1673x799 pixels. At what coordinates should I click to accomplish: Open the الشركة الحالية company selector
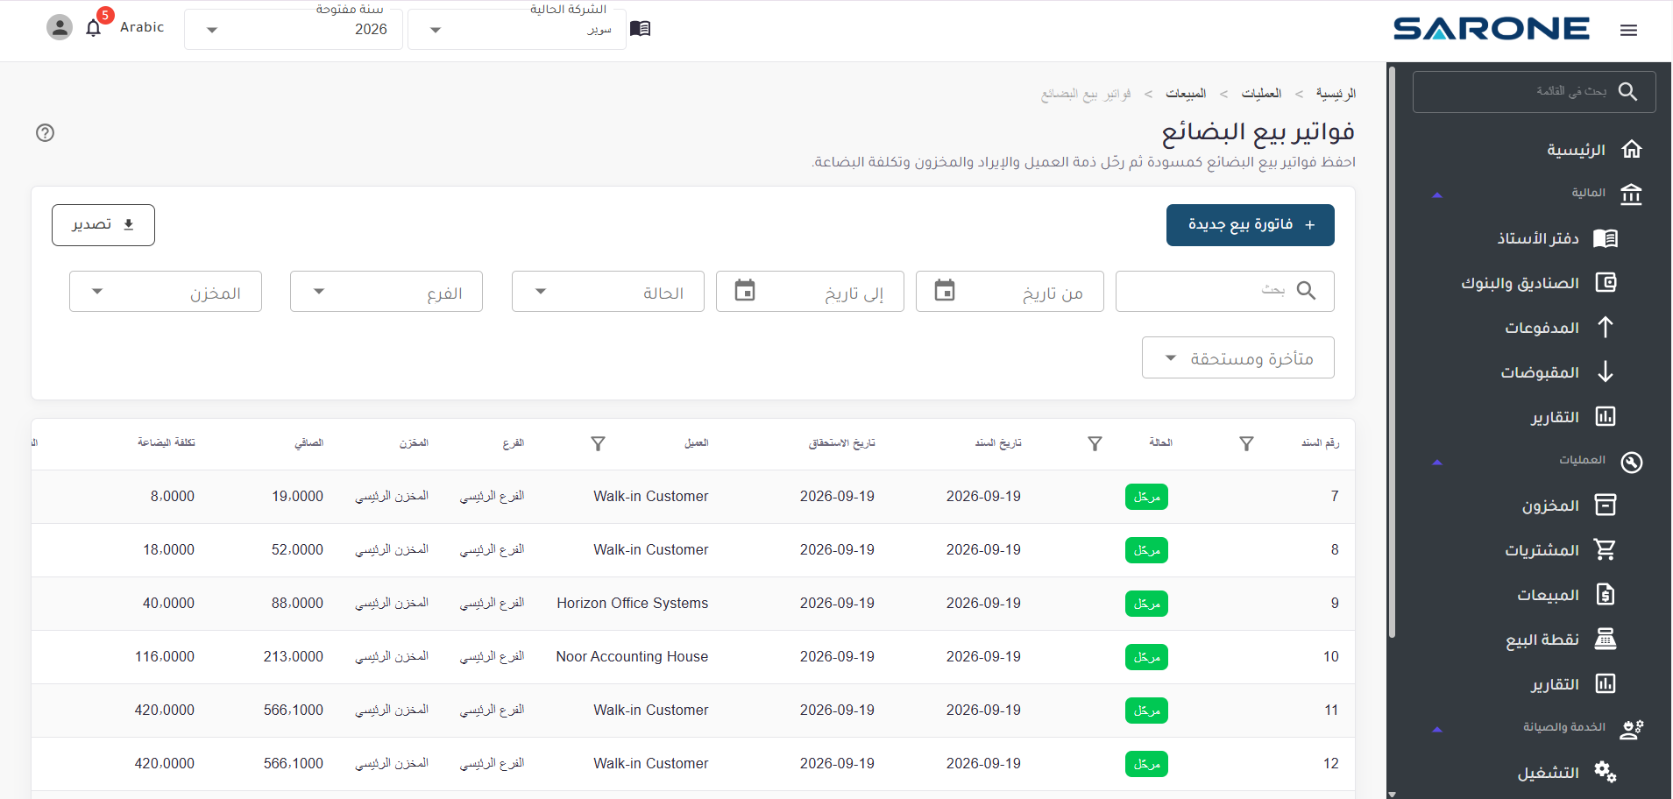pos(517,30)
